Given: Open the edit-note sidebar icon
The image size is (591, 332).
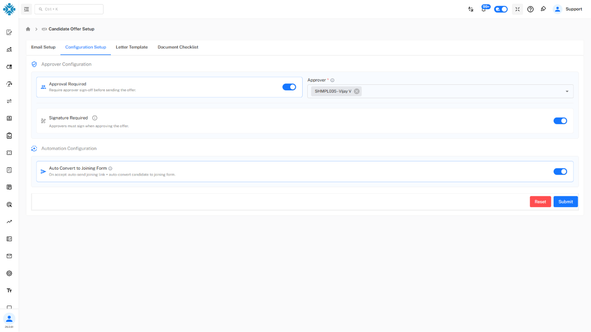Looking at the screenshot, I should pos(9,32).
